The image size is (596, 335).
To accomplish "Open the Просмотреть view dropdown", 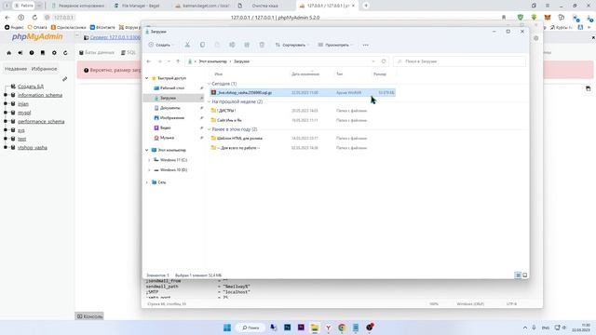I will click(335, 45).
